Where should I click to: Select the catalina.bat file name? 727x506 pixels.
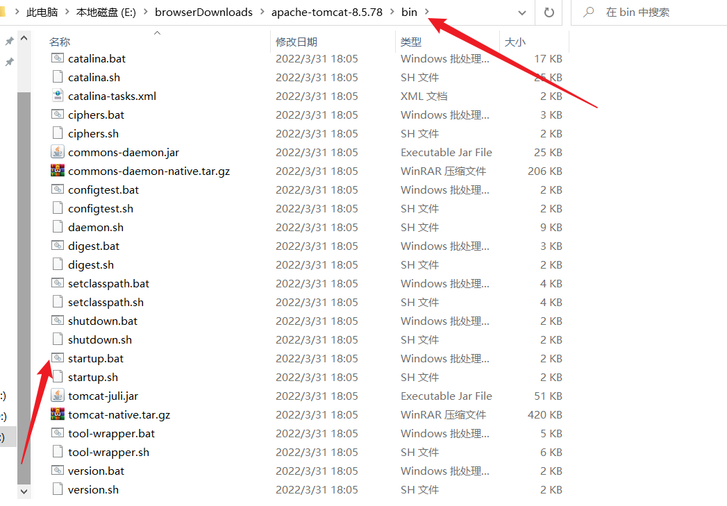pyautogui.click(x=97, y=59)
